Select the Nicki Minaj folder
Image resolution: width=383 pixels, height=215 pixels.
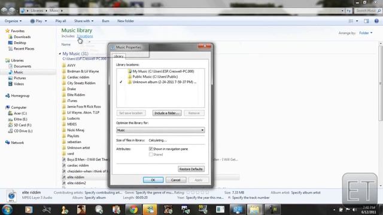click(x=75, y=130)
